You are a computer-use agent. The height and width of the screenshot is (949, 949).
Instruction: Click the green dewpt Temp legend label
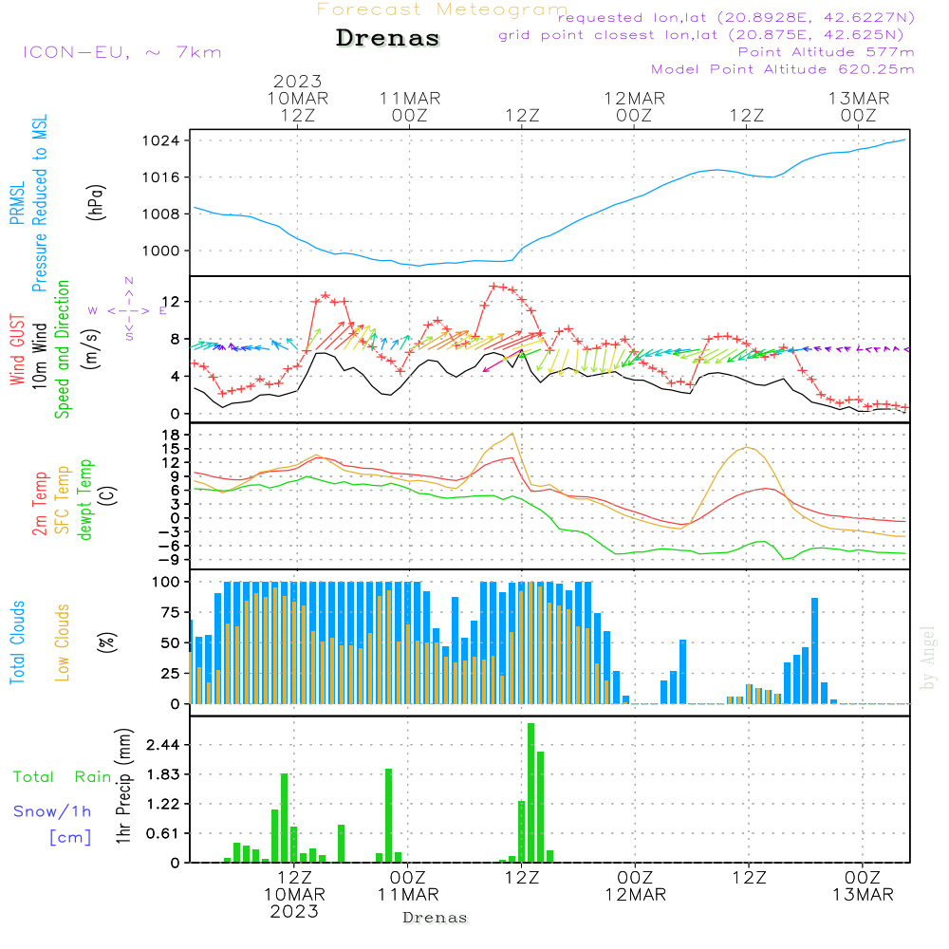pos(84,499)
